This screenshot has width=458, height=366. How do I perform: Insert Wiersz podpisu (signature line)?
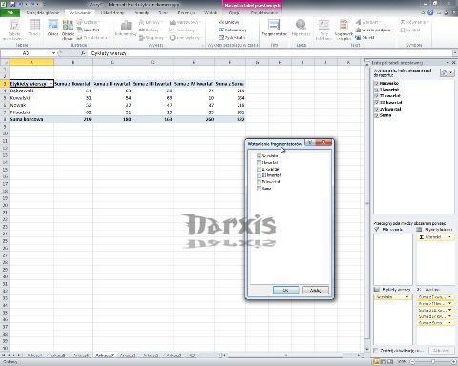pos(375,30)
